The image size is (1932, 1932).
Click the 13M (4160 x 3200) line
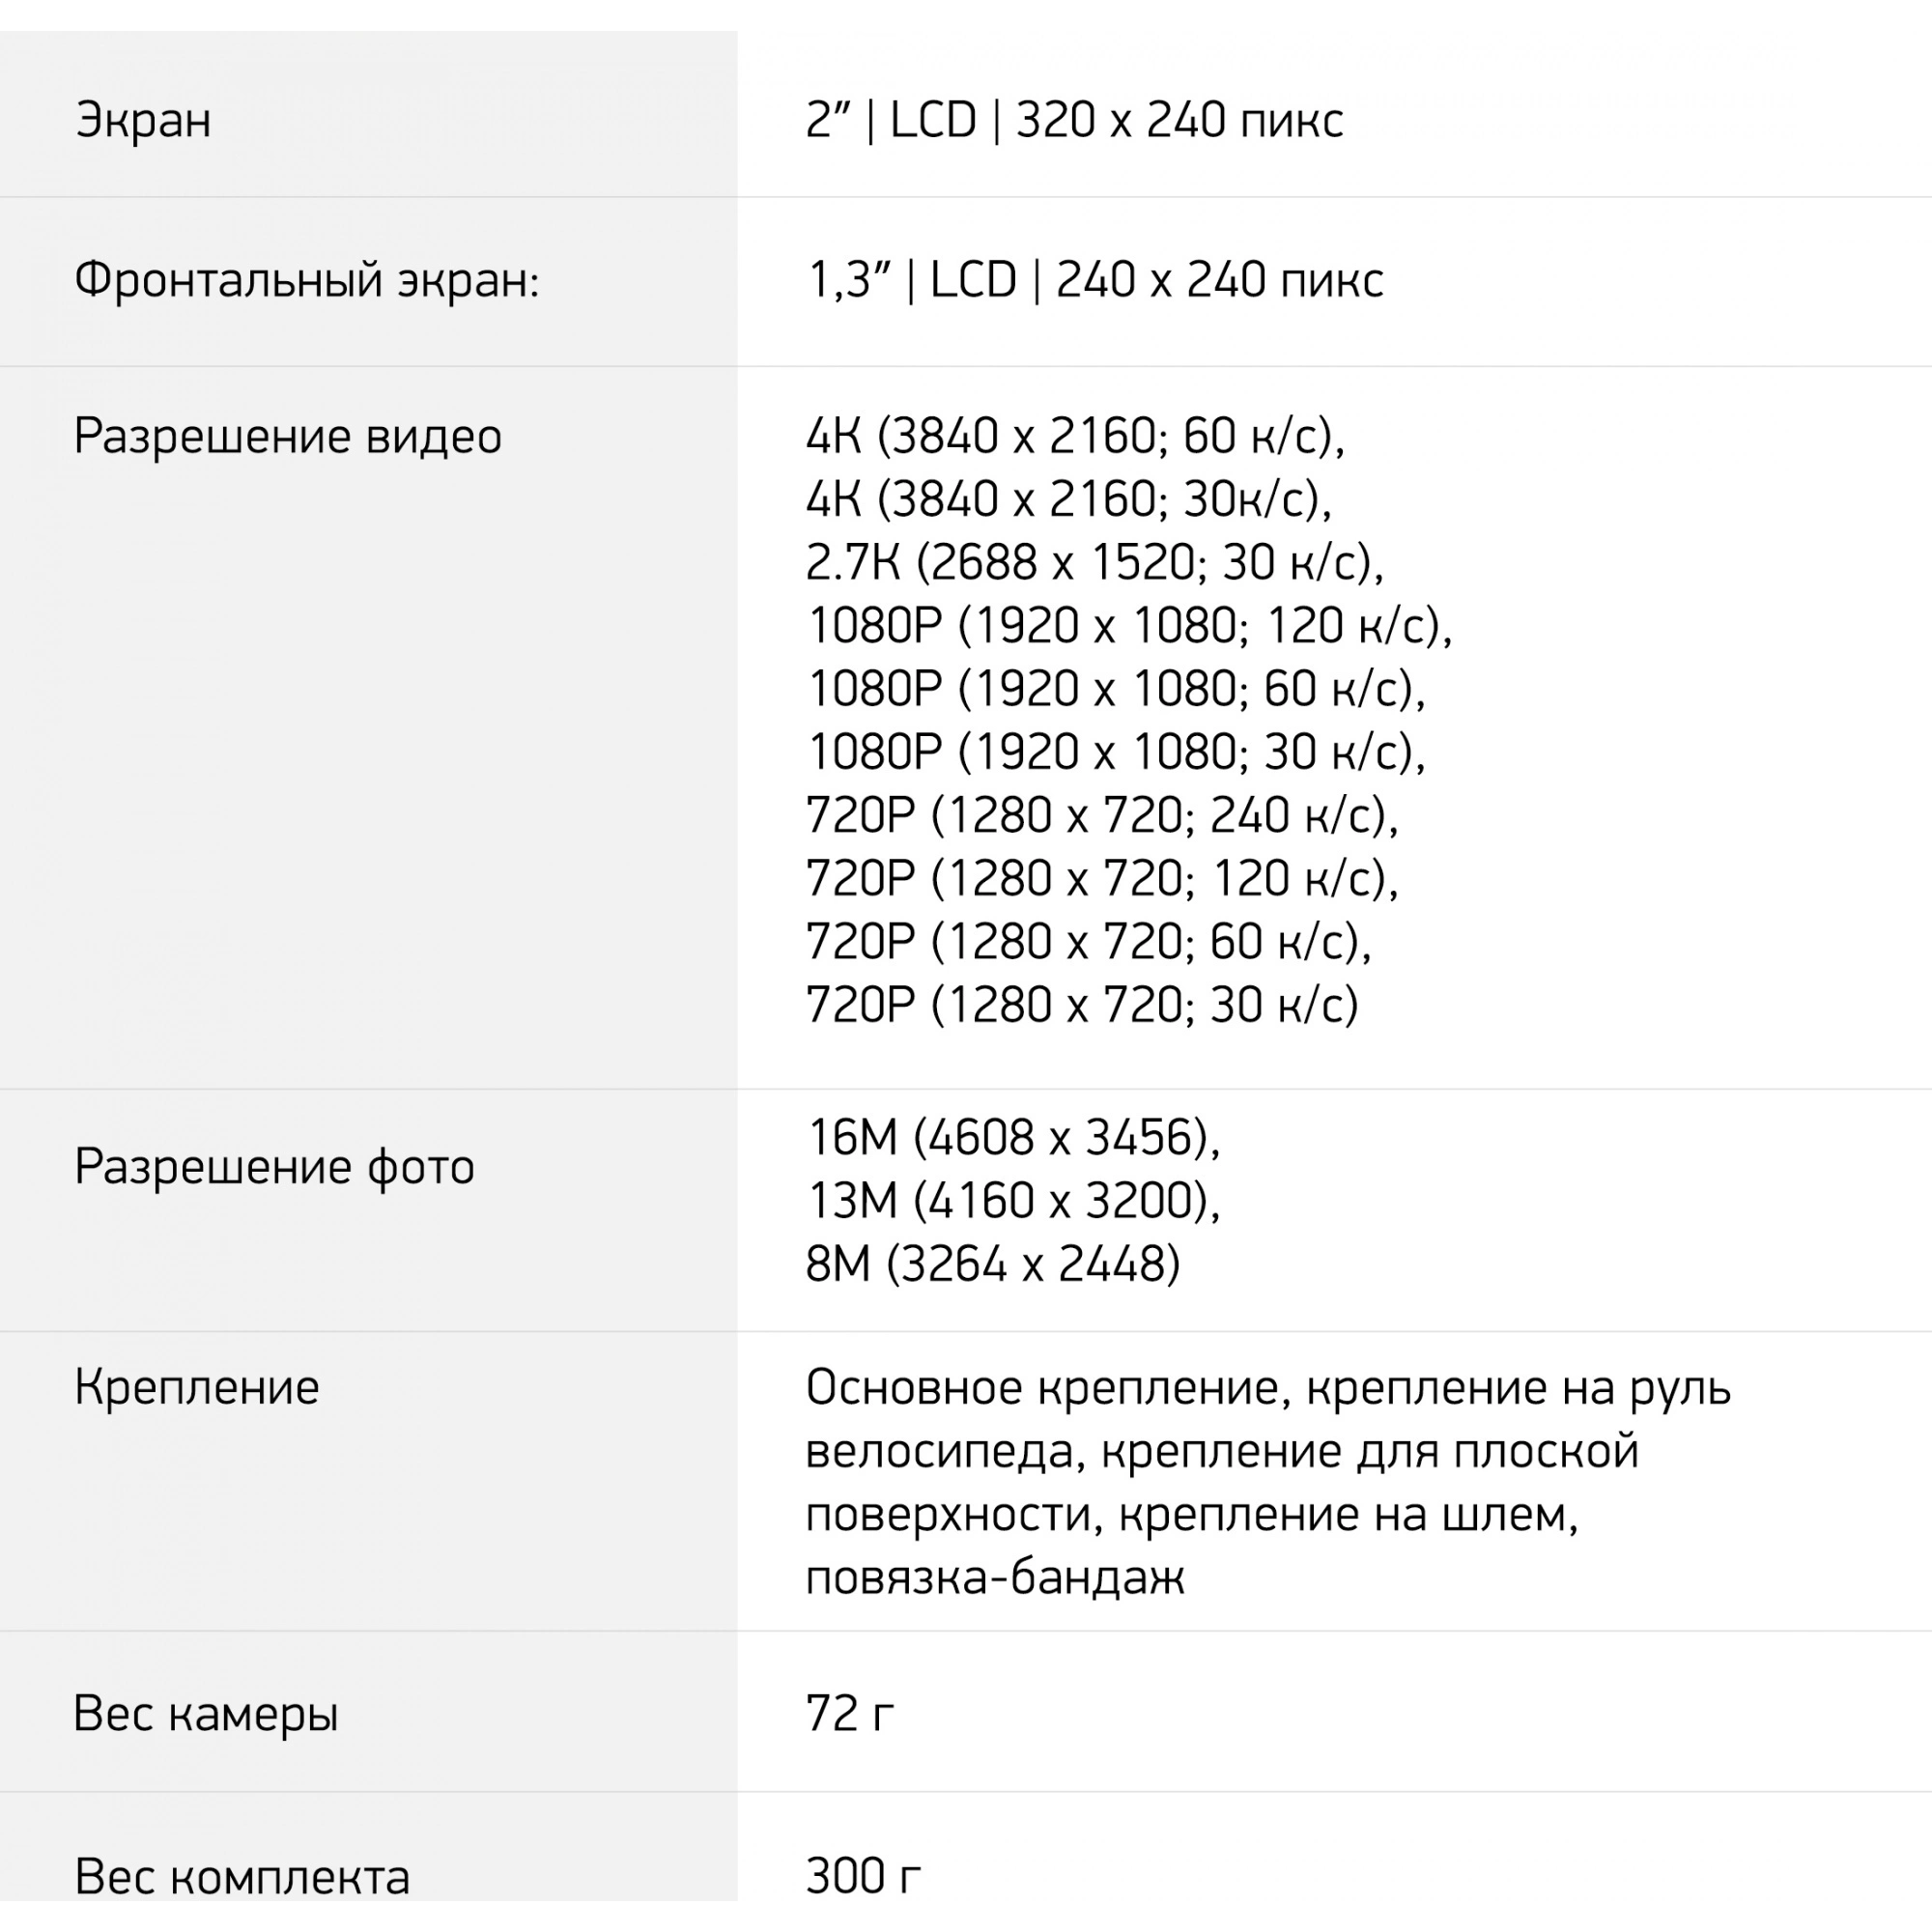[1013, 1201]
